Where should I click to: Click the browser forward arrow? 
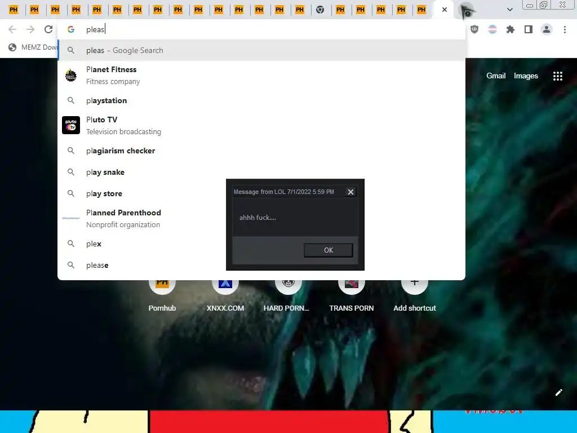30,29
